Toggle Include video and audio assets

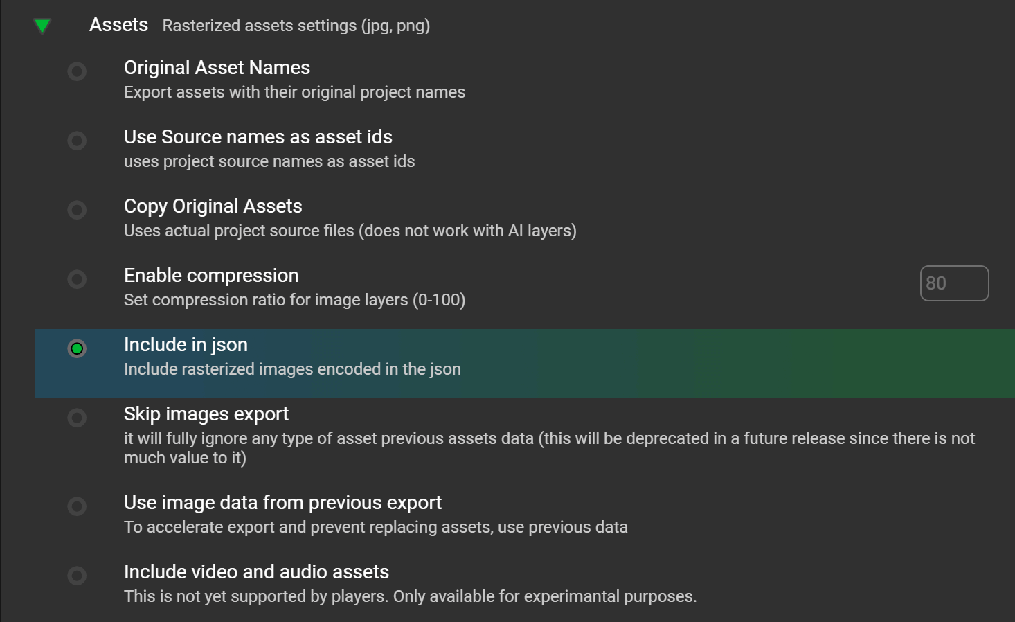[x=77, y=576]
